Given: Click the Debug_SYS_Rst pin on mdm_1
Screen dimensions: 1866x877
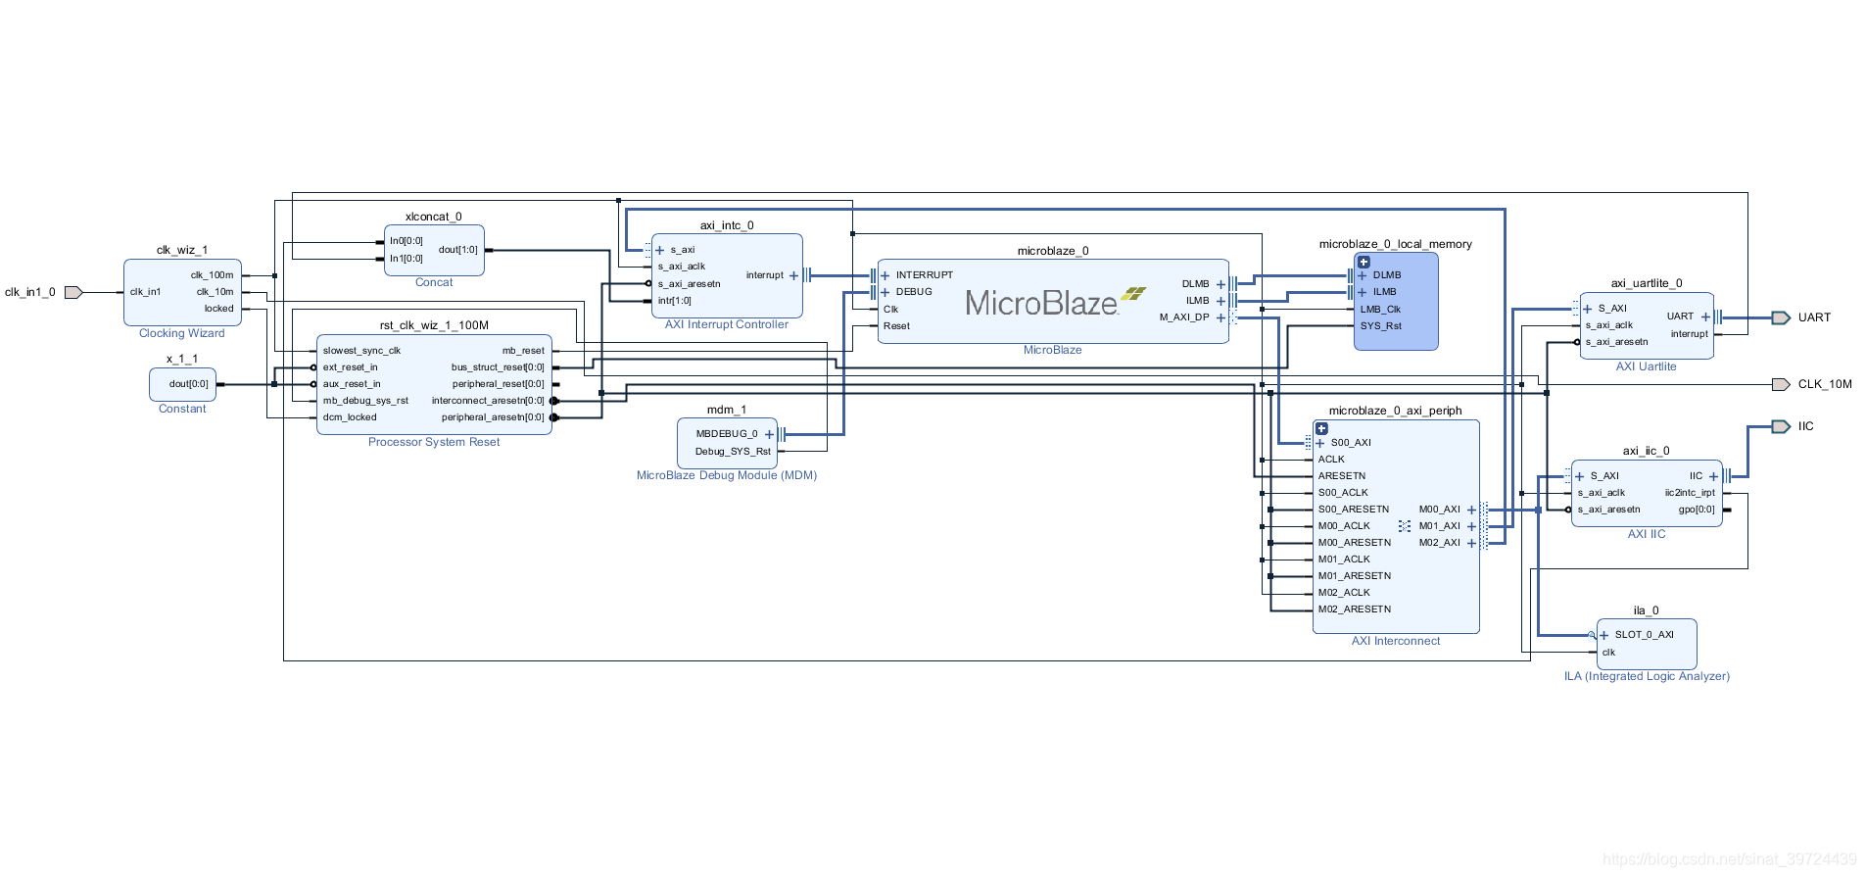Looking at the screenshot, I should click(733, 452).
